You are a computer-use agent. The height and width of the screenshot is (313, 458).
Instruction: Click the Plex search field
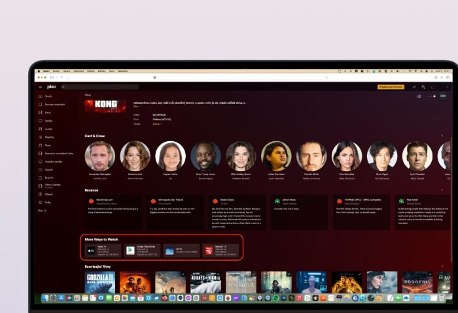pos(100,87)
